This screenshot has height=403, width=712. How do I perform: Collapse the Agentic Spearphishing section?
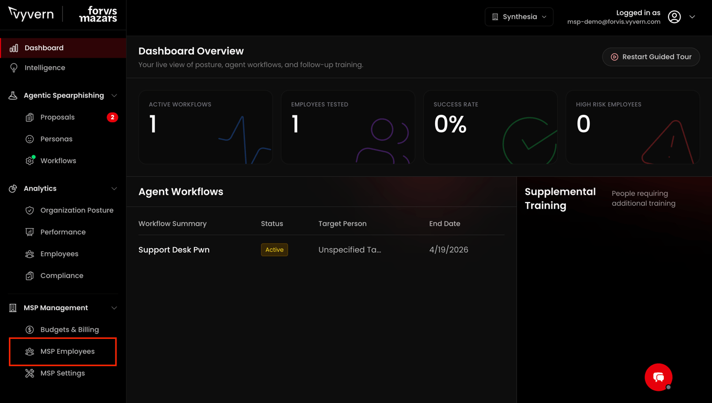(114, 96)
